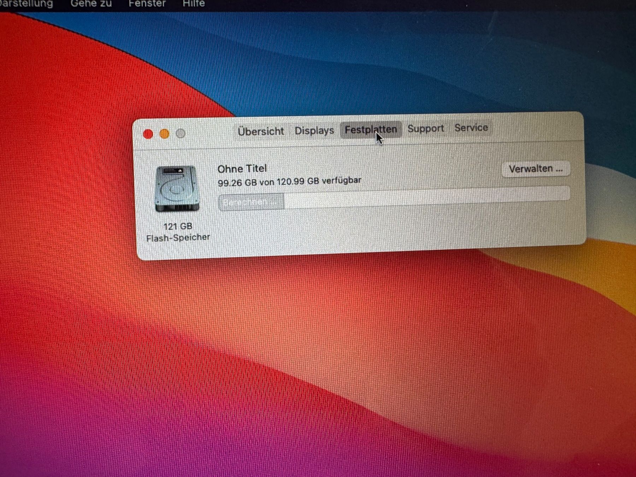636x477 pixels.
Task: Open the Hilfe menu
Action: [x=194, y=4]
